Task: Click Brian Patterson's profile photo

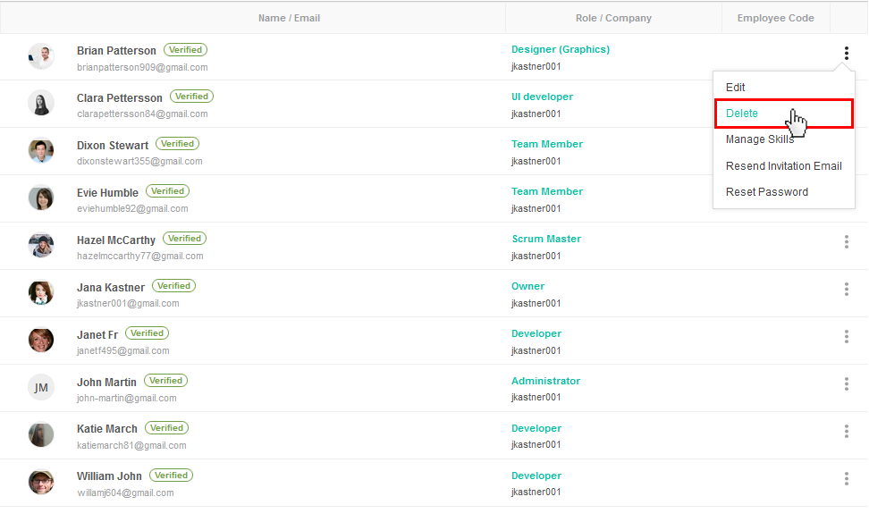Action: click(41, 56)
